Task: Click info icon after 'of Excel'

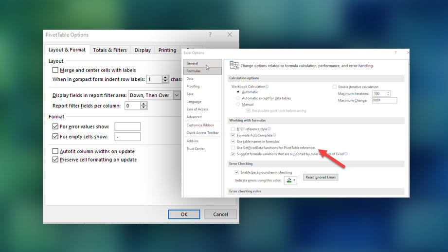Action: 346,154
